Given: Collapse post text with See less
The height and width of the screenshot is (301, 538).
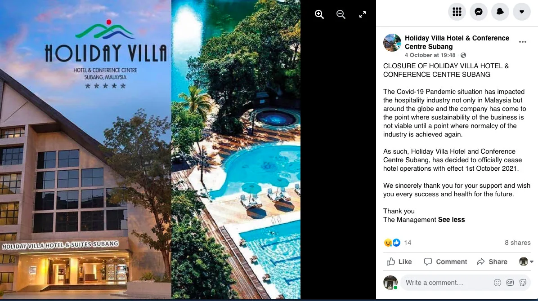Looking at the screenshot, I should pos(451,220).
